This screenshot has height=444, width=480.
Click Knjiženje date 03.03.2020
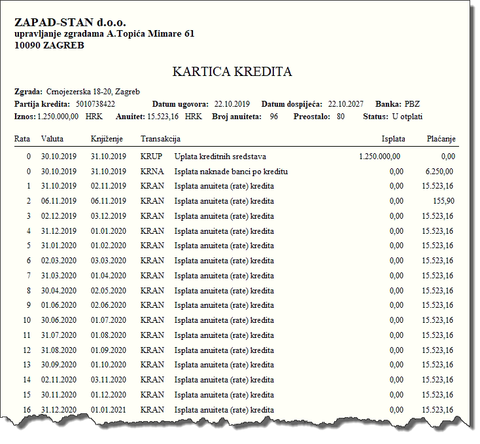click(109, 261)
